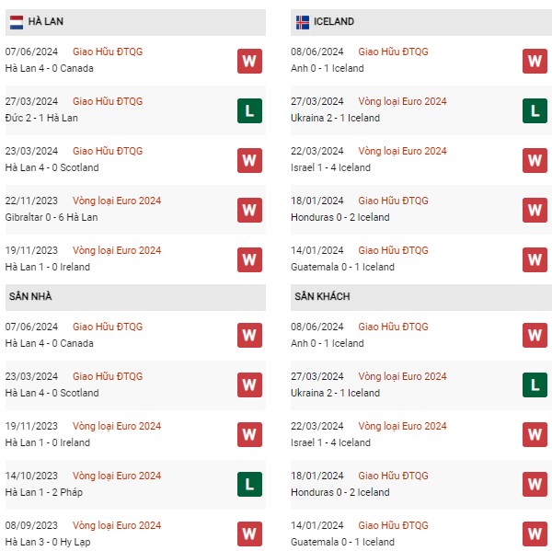Click the Iceland flag icon in the header
This screenshot has width=552, height=551.
[303, 22]
